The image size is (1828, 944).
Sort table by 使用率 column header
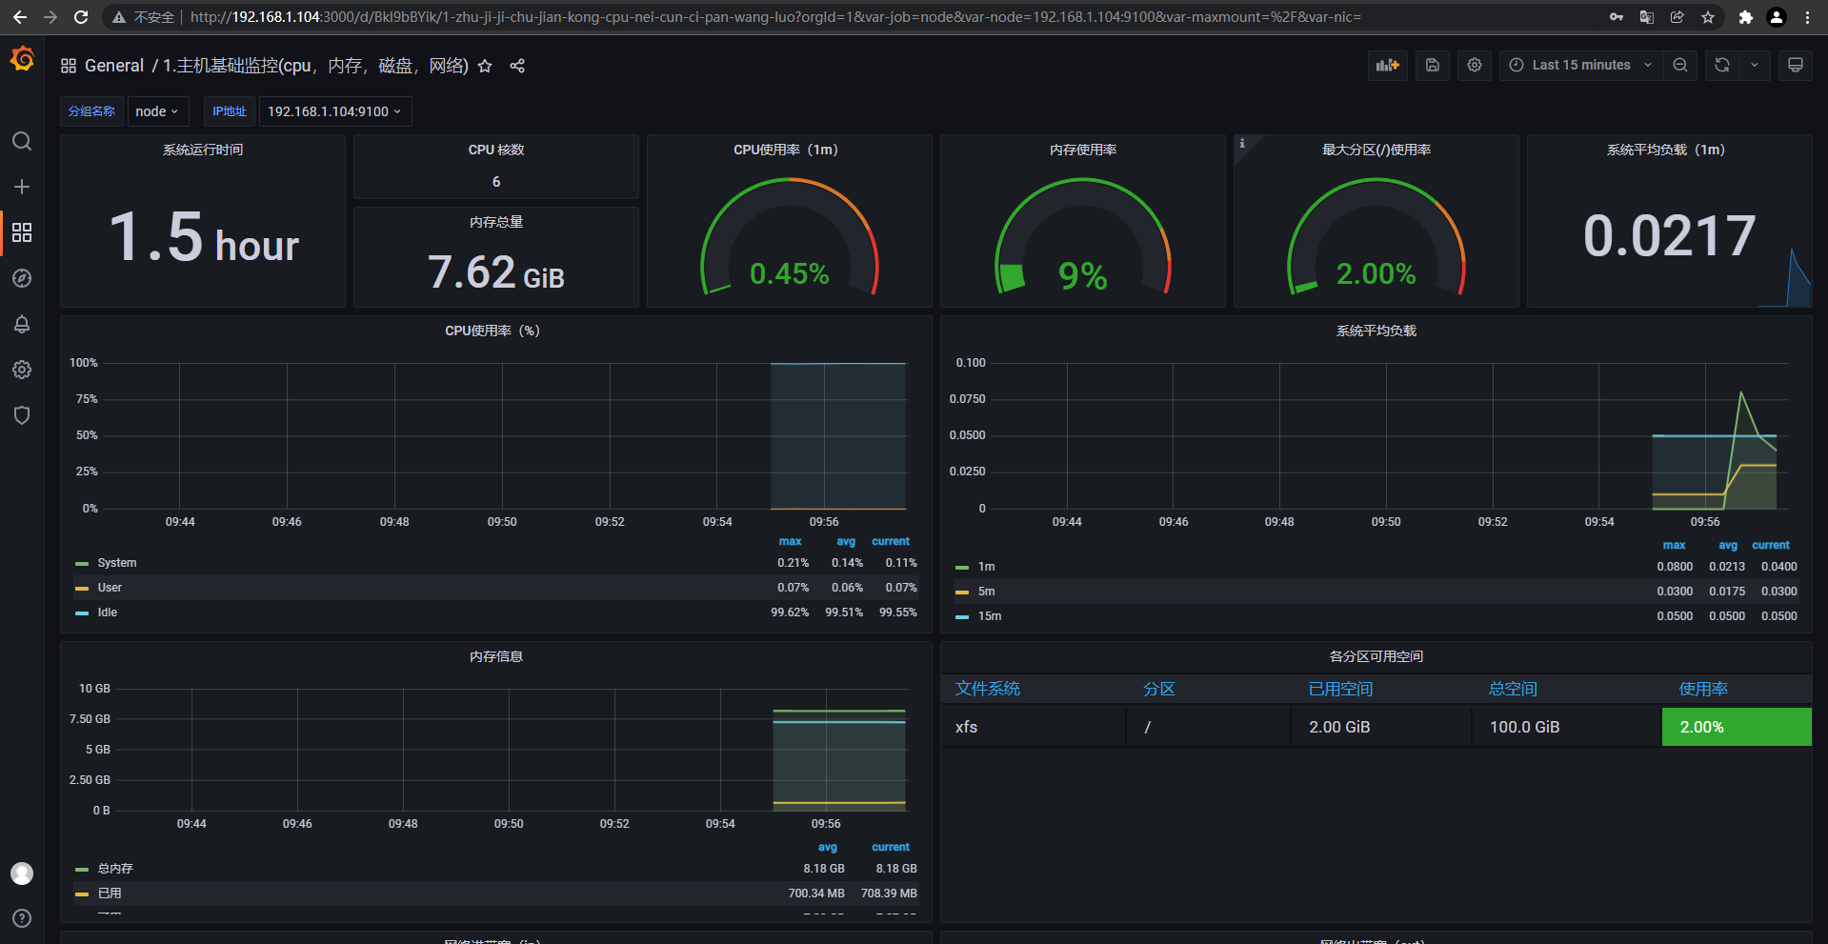click(x=1703, y=689)
